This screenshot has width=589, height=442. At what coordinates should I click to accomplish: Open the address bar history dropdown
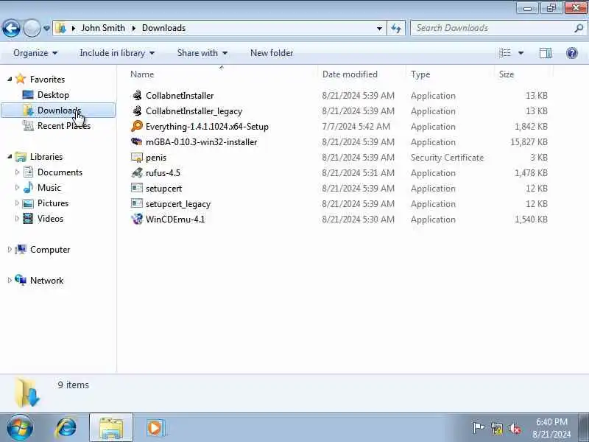coord(379,29)
